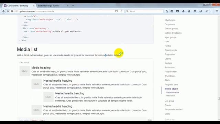Go to Breadcrumbs section
Image resolution: width=220 pixels, height=124 pixels.
[x=171, y=50]
